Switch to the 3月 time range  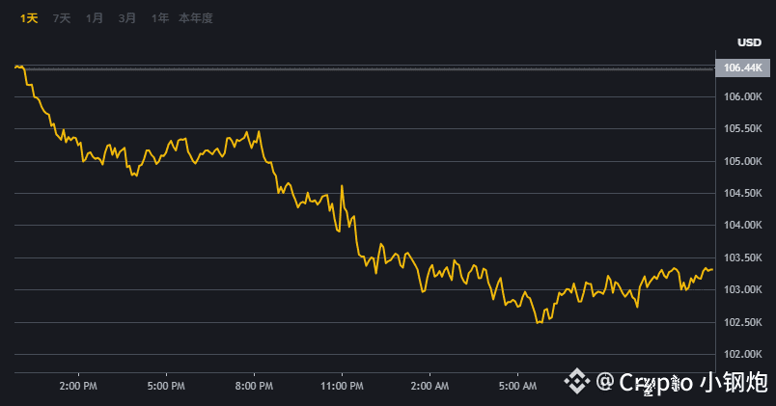click(126, 18)
